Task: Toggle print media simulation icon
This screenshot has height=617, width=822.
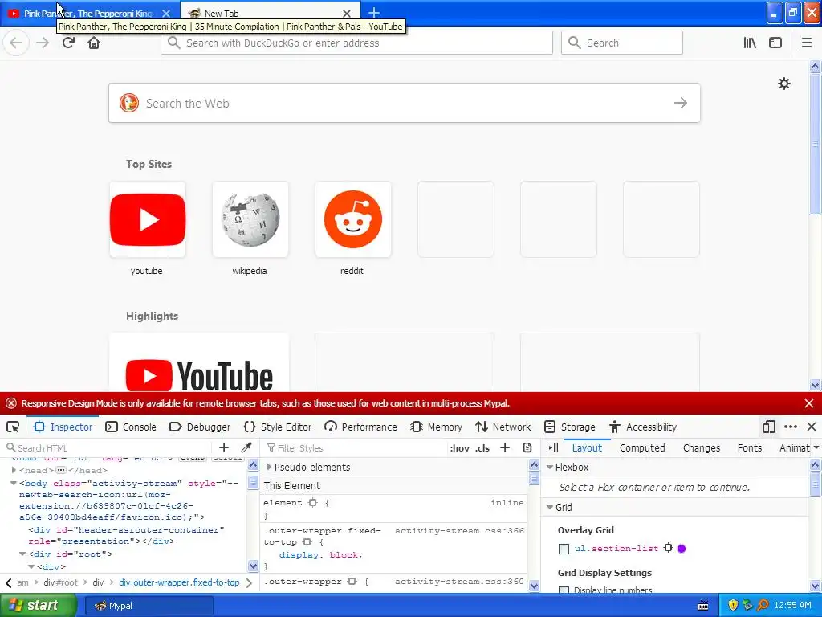Action: (527, 447)
